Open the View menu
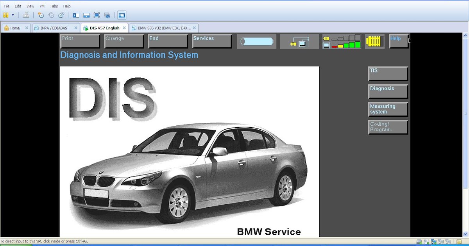Viewport: 469px width, 246px height. pyautogui.click(x=30, y=6)
